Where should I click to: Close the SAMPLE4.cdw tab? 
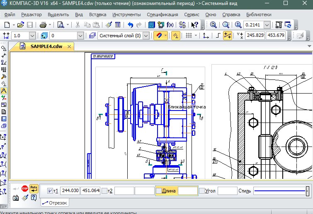click(x=69, y=47)
